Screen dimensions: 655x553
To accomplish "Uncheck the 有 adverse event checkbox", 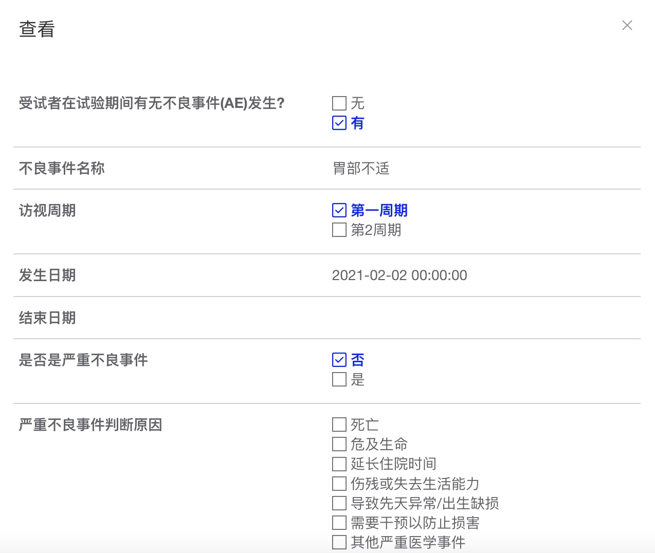I will (339, 123).
